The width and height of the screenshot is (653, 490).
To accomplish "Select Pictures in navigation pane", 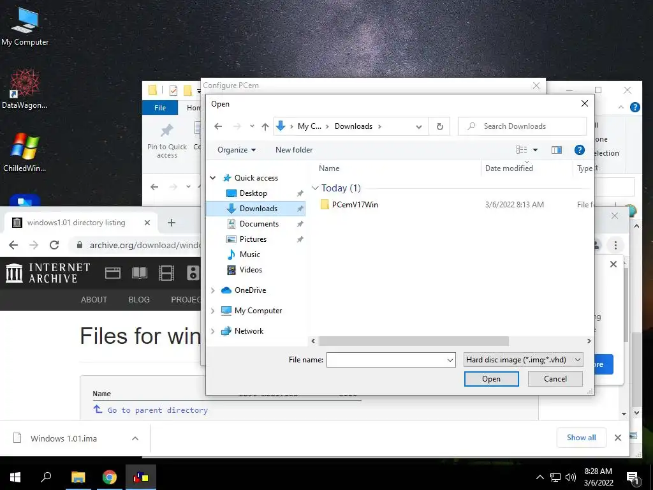I will pyautogui.click(x=253, y=239).
